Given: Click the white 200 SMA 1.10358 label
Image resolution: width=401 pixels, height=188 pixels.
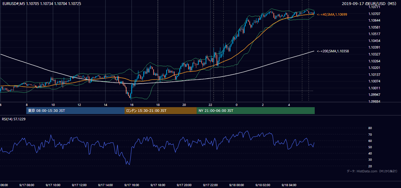Looking at the screenshot, I should (333, 51).
